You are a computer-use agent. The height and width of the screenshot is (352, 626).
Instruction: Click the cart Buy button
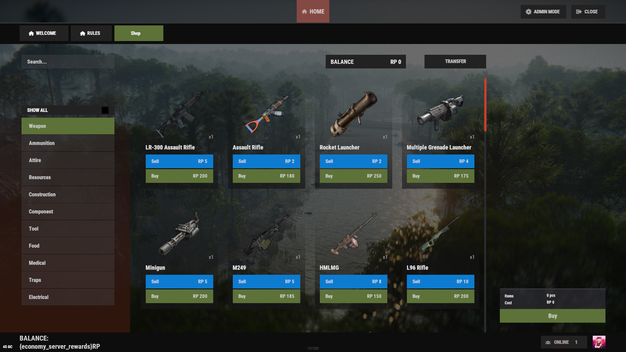[552, 316]
